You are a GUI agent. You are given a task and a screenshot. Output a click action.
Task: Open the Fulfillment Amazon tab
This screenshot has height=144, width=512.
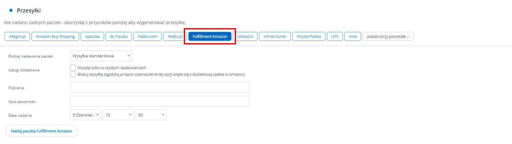tap(210, 36)
